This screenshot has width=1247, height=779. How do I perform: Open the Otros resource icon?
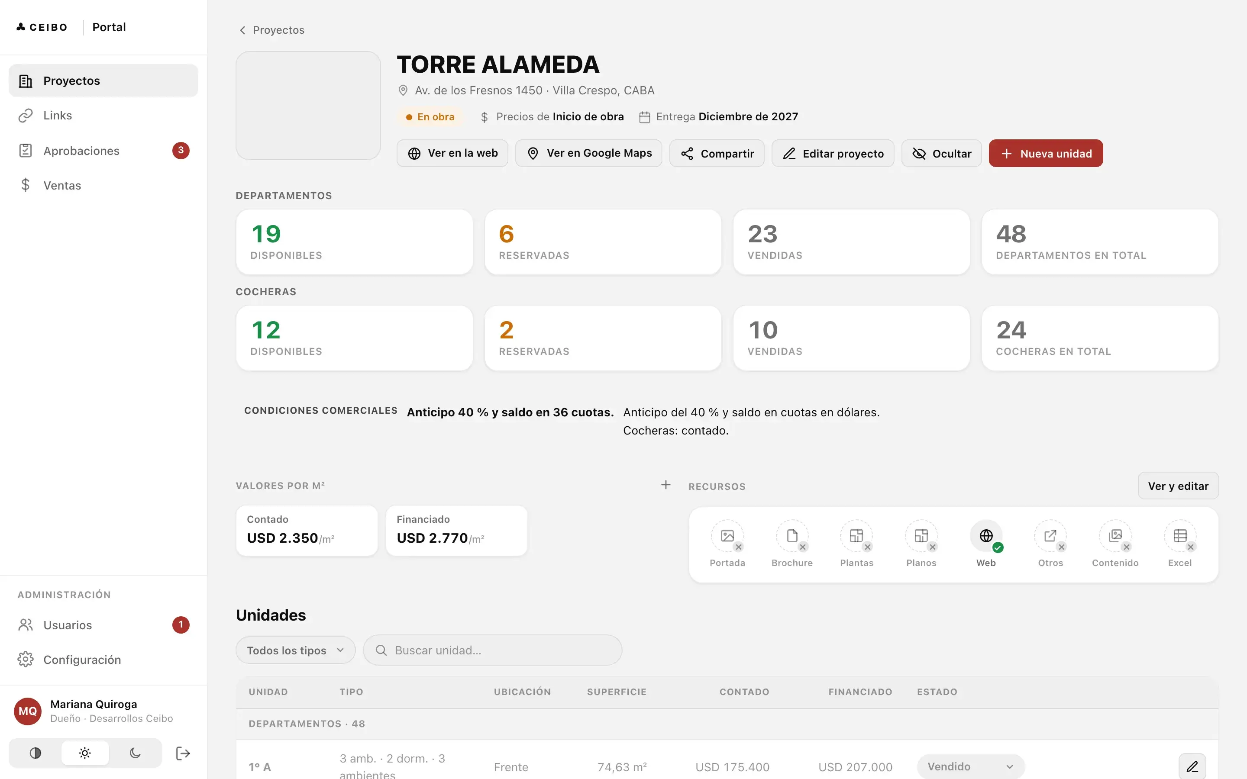click(x=1050, y=536)
